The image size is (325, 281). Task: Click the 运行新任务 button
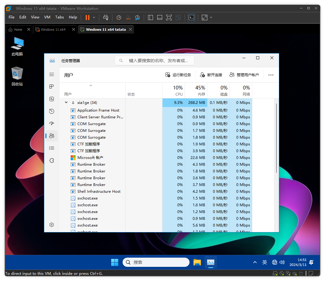click(x=178, y=75)
